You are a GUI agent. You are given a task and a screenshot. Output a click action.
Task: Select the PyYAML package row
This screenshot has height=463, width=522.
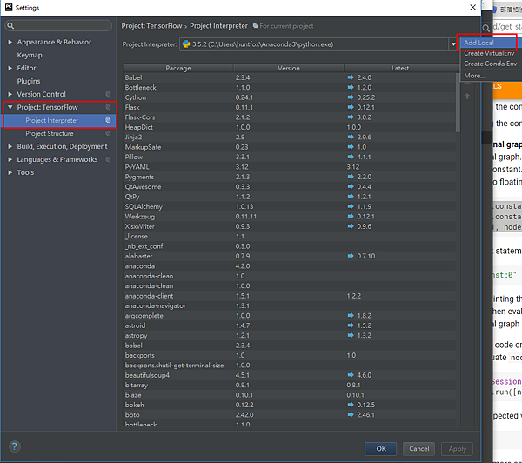point(289,167)
